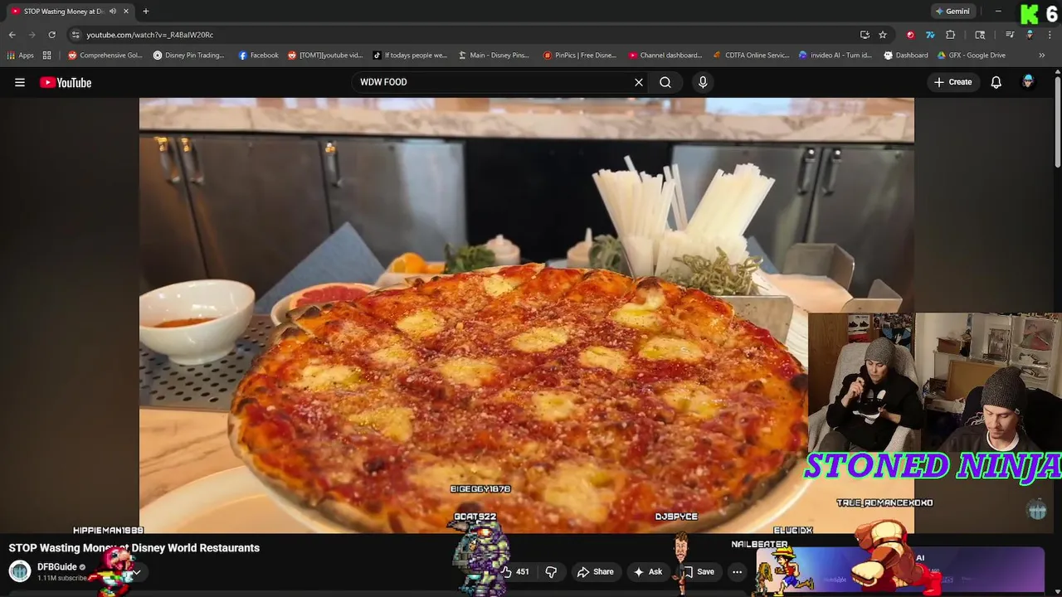
Task: Select the video title text
Action: pos(134,548)
